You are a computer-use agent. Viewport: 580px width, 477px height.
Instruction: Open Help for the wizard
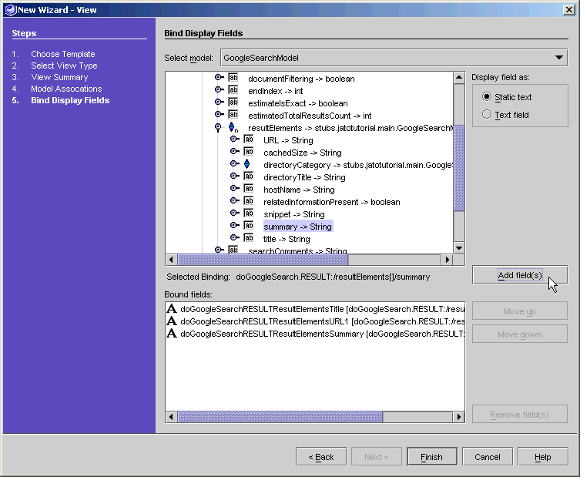(x=542, y=457)
